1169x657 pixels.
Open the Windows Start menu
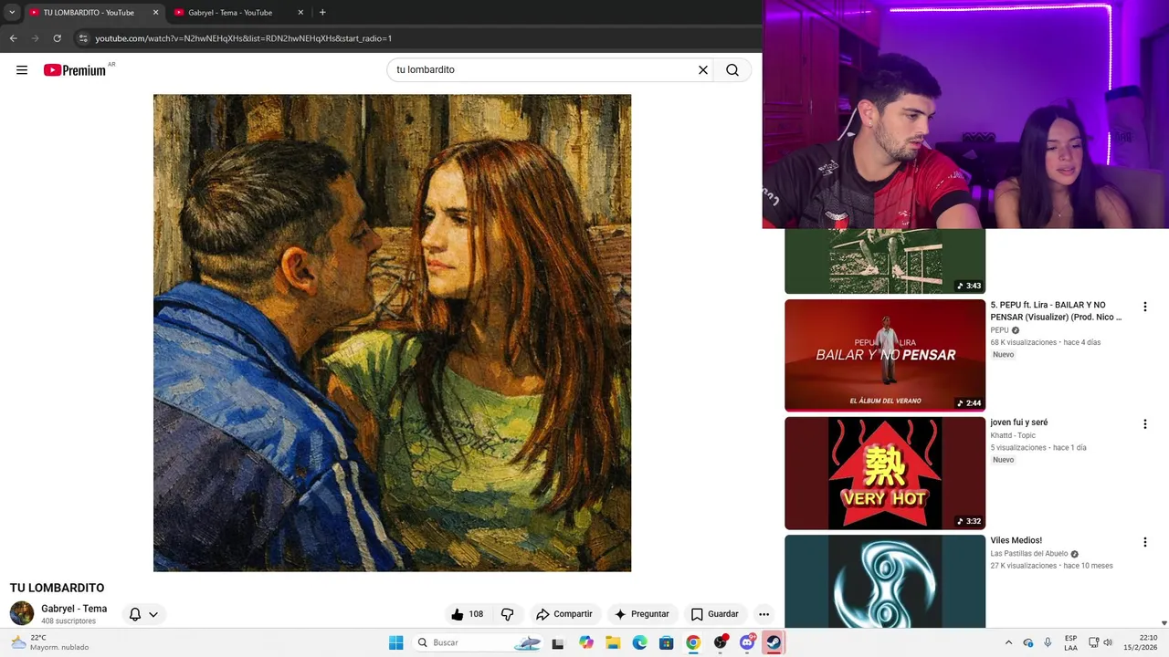pyautogui.click(x=395, y=642)
